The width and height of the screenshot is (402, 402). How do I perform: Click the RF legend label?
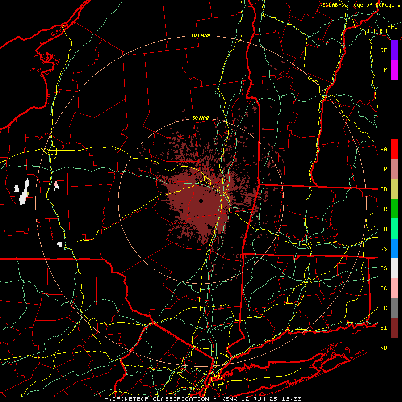tap(384, 50)
